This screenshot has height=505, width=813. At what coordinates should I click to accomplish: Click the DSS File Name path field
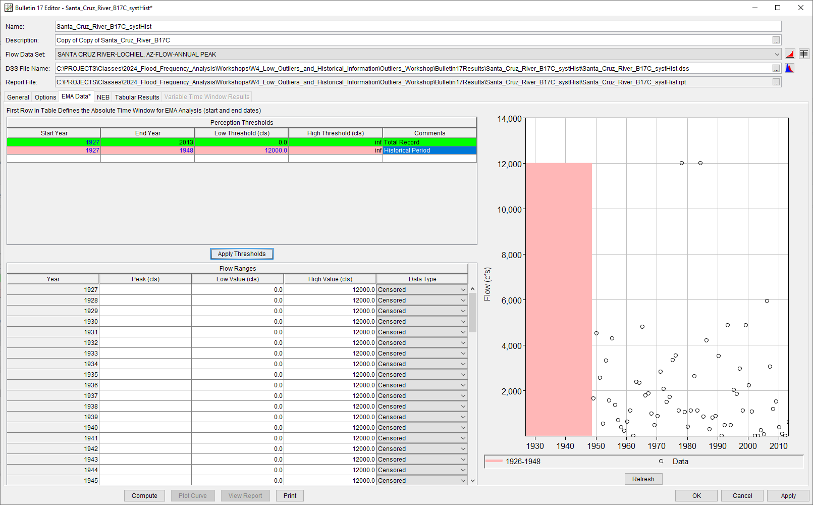click(413, 68)
